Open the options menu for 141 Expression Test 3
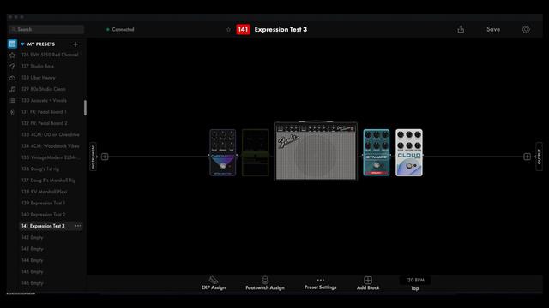The image size is (549, 308). [78, 226]
